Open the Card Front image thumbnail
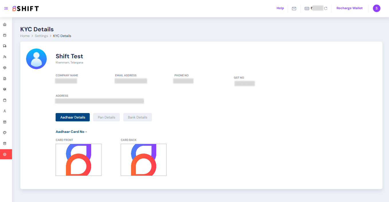This screenshot has width=389, height=202. (x=79, y=160)
